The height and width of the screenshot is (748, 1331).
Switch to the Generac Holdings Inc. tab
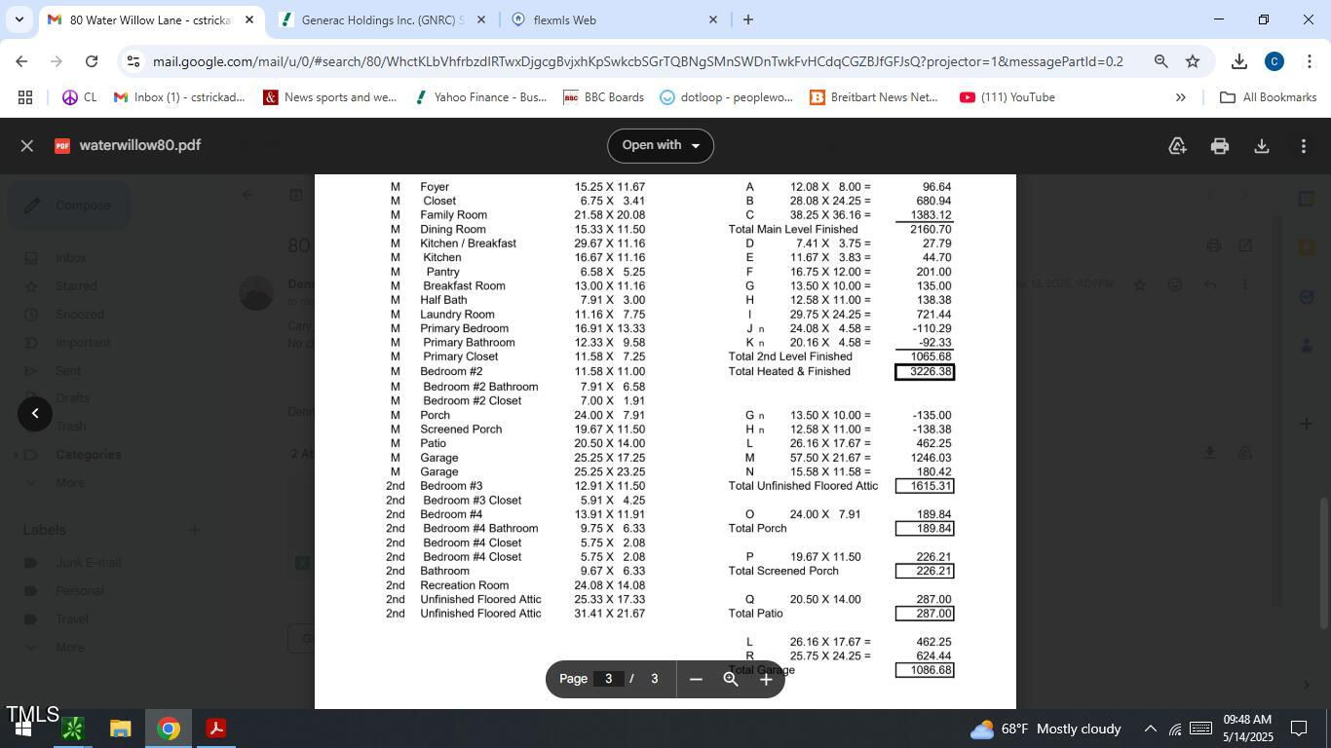click(x=382, y=19)
